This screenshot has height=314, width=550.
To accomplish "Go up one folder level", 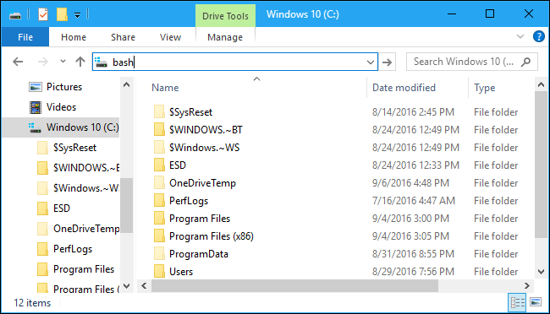I will 80,62.
